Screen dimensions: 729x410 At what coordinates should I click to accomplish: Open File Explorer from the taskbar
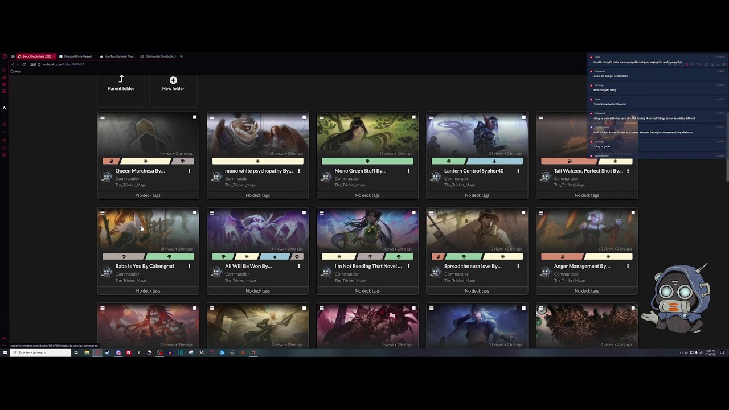(87, 352)
